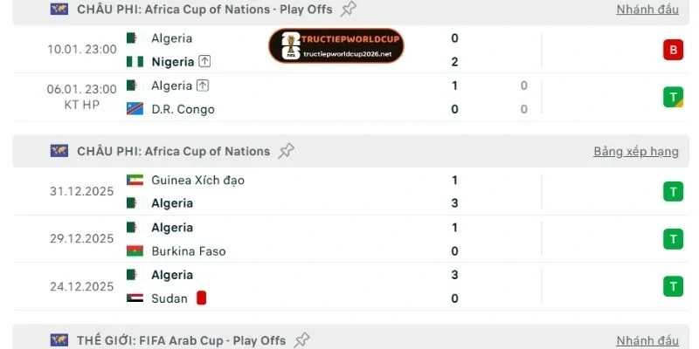This screenshot has width=699, height=349.
Task: Open the Bảng xếp hạng standings link
Action: tap(635, 151)
